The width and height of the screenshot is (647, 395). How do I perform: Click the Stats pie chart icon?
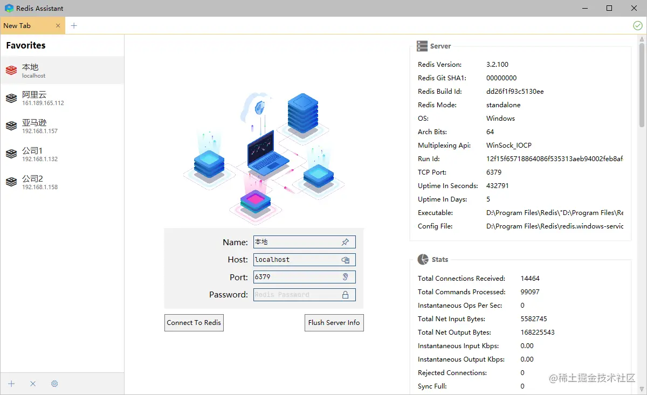click(423, 260)
